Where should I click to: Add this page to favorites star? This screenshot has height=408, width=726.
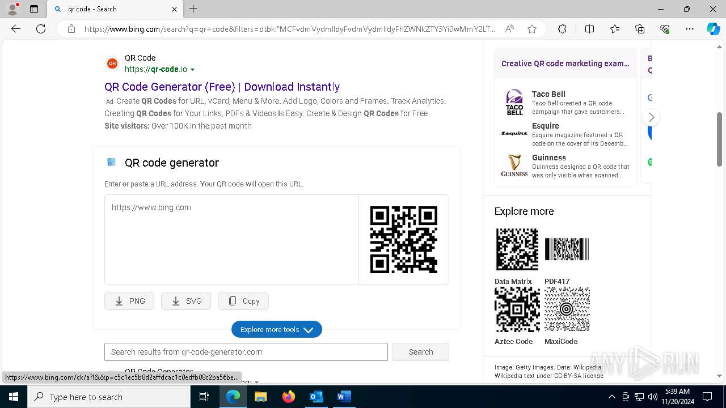pos(532,29)
